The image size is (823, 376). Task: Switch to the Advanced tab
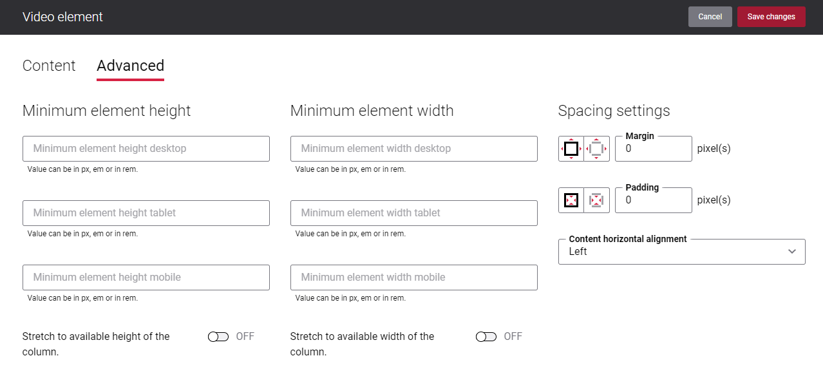tap(130, 66)
